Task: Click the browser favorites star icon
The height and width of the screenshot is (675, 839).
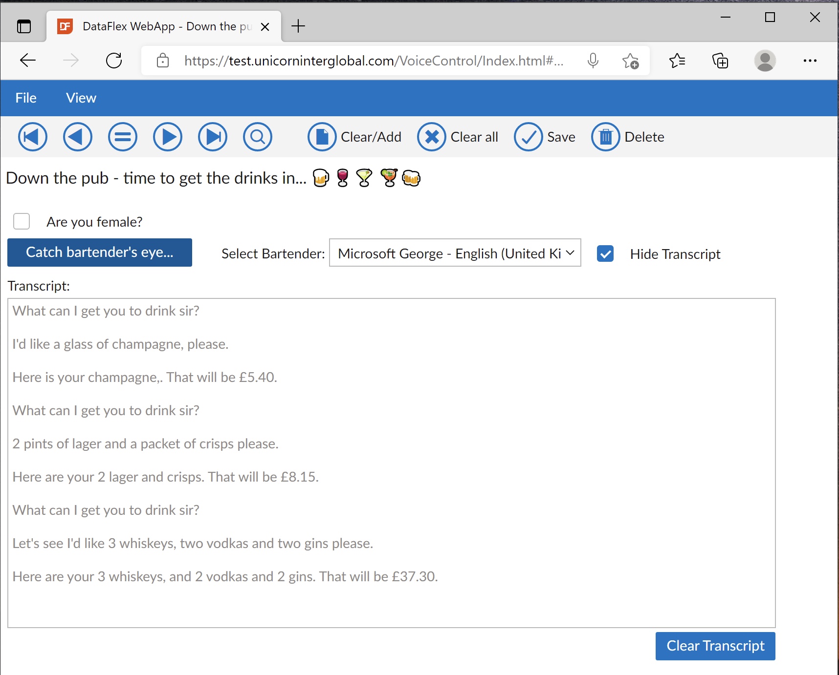Action: point(678,61)
